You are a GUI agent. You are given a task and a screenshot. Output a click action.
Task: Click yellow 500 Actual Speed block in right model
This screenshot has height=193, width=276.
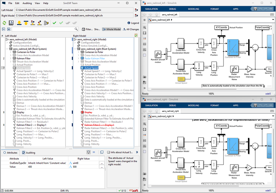pyautogui.click(x=181, y=178)
